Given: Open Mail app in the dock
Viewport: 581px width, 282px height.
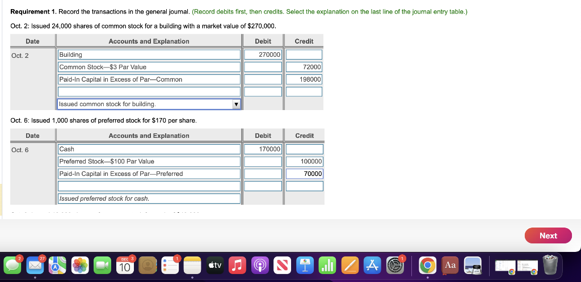Looking at the screenshot, I should click(35, 266).
